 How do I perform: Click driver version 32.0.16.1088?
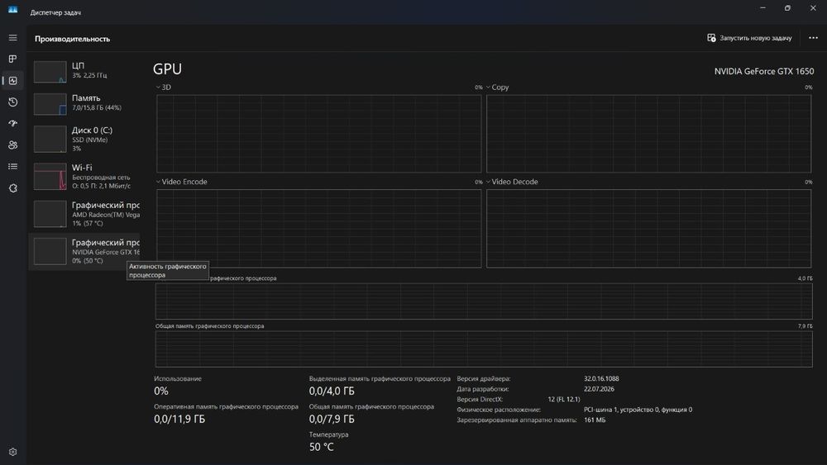pyautogui.click(x=601, y=378)
